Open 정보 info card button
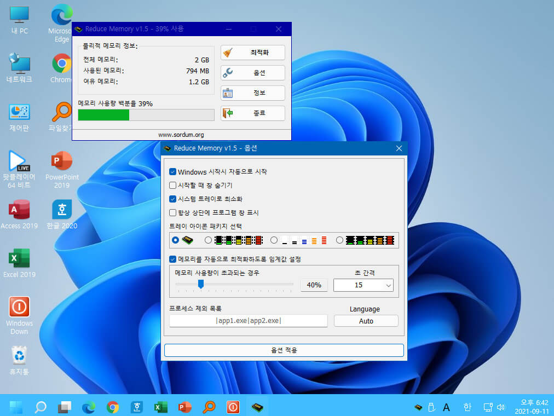The image size is (554, 416). point(252,93)
